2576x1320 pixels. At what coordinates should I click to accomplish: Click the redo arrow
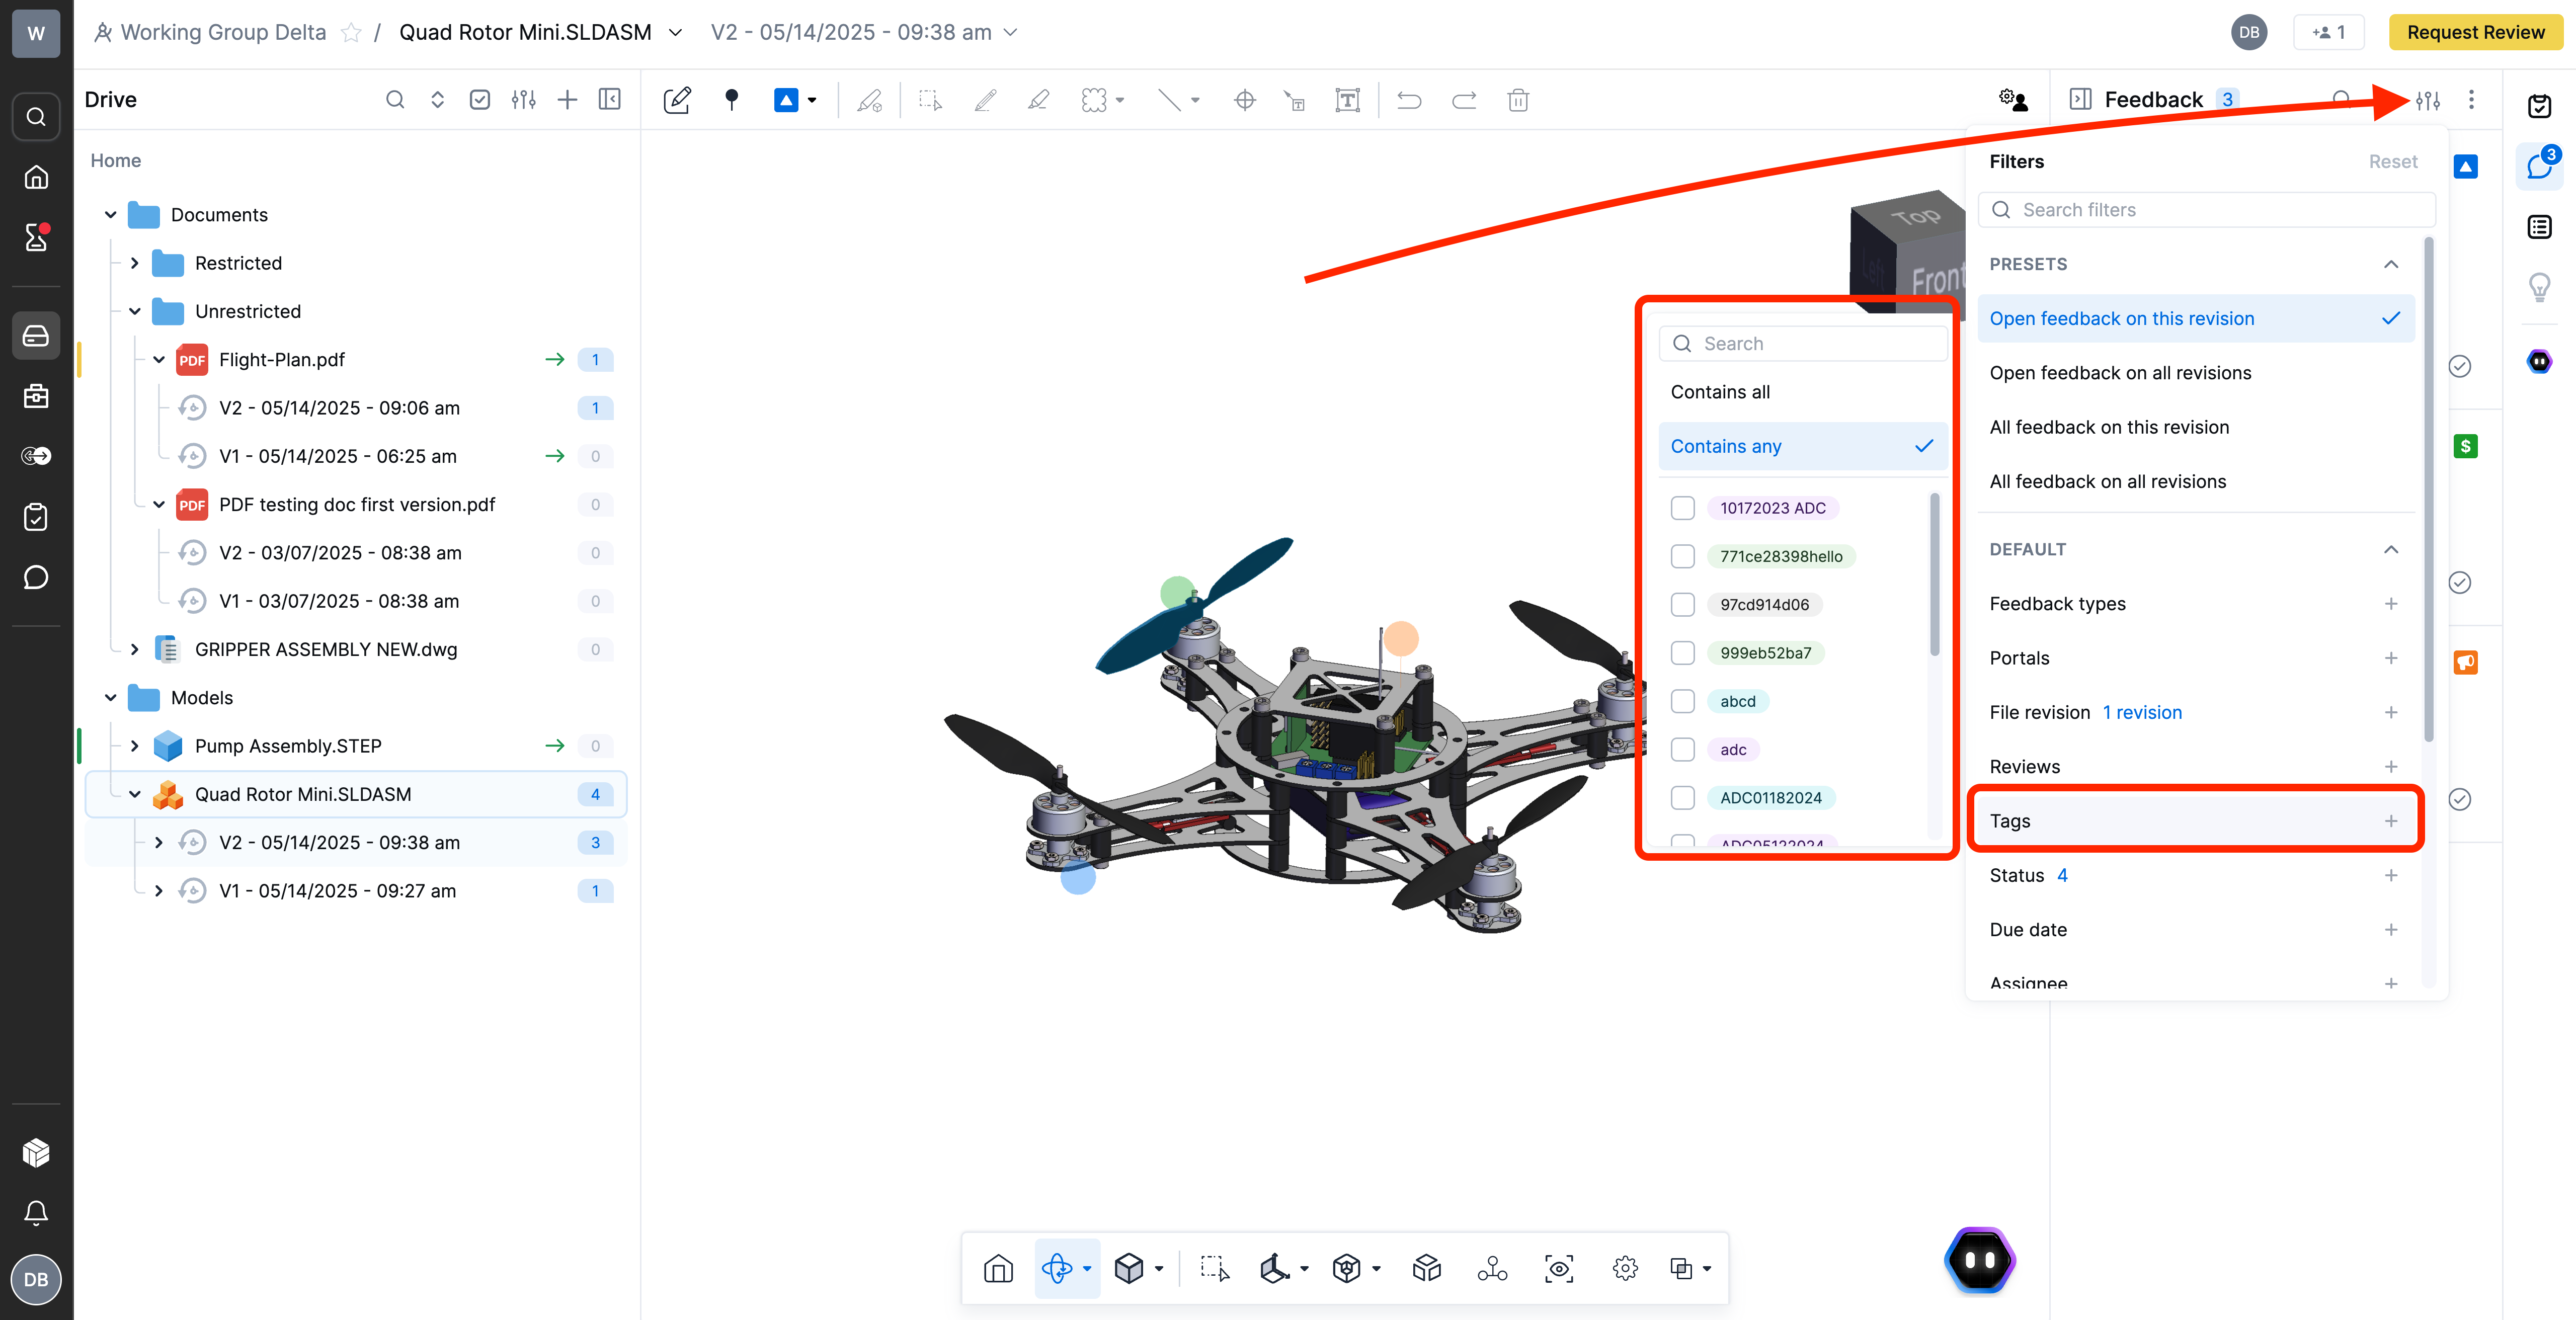[1464, 100]
